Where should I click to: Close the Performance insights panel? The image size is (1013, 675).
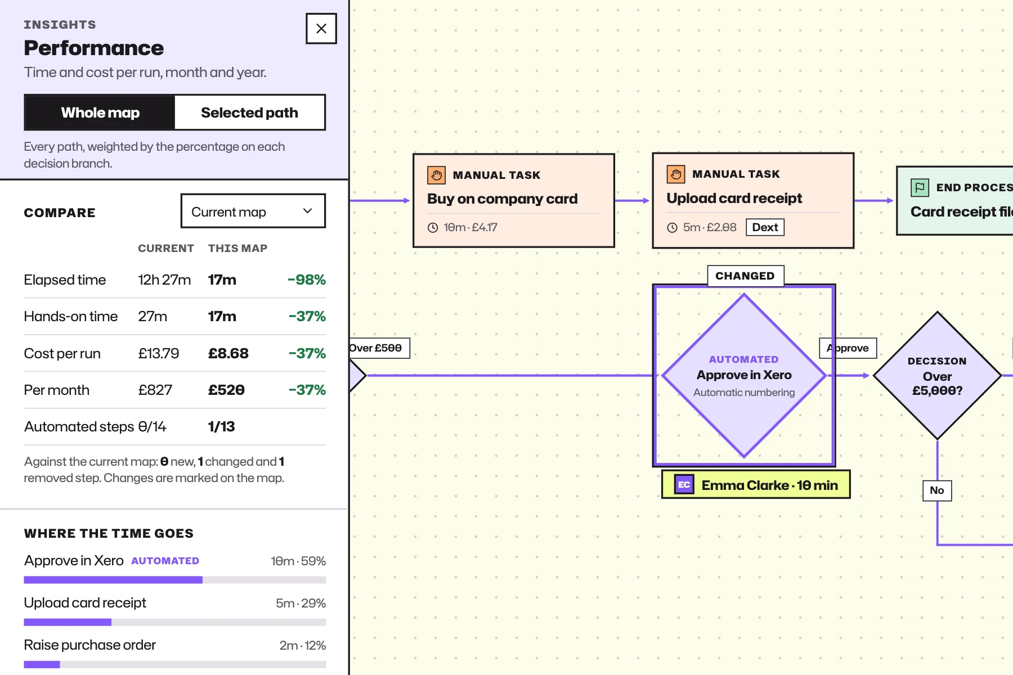321,29
